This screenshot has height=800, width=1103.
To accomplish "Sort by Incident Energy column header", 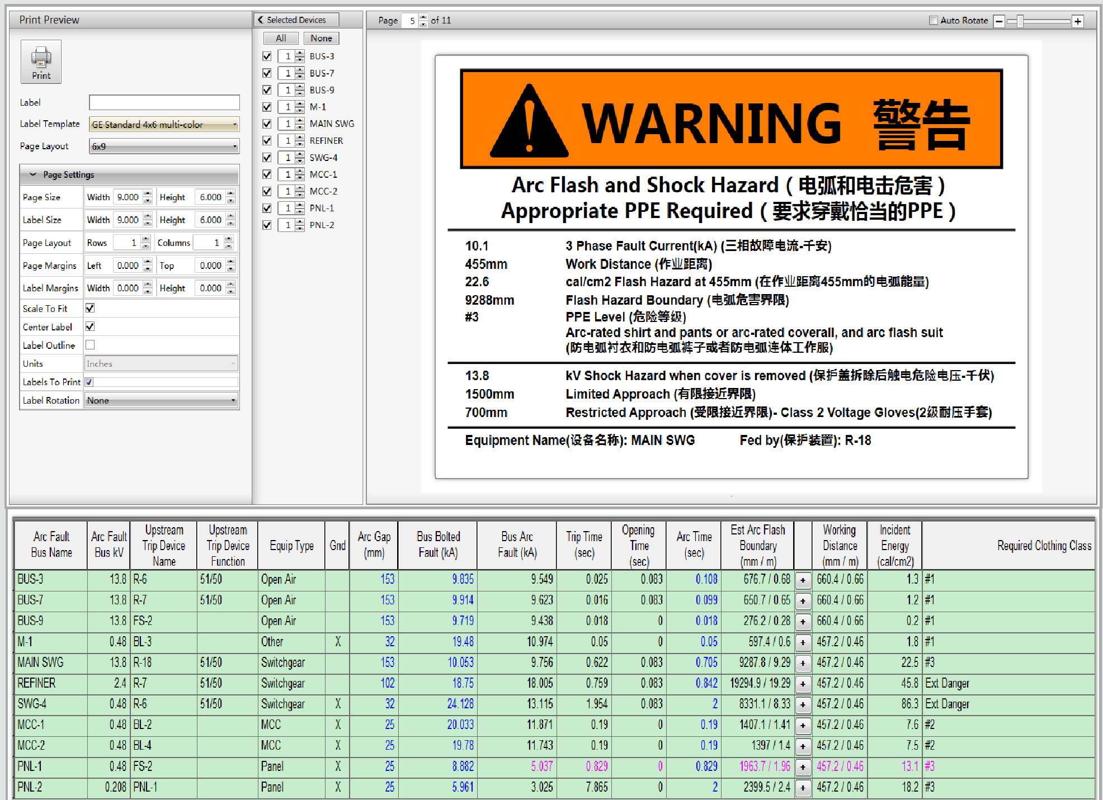I will [x=894, y=545].
